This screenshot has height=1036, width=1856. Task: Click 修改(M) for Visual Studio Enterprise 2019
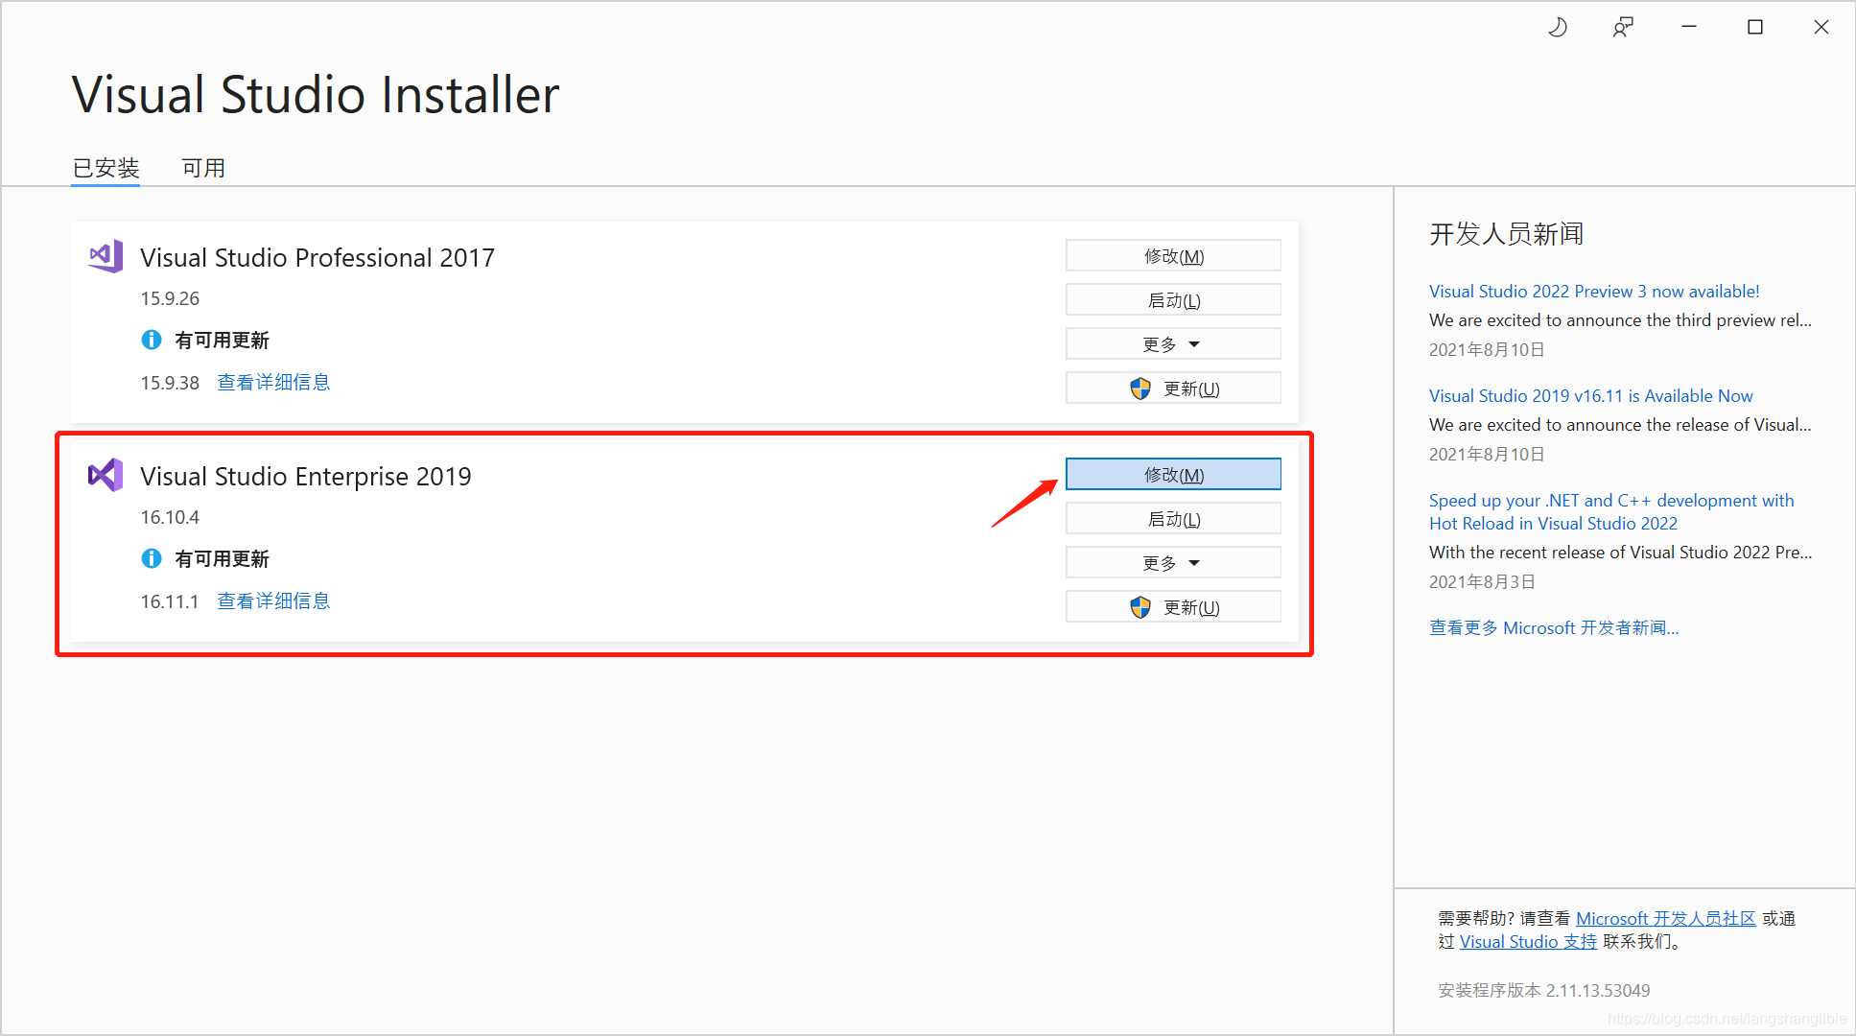[x=1173, y=475]
